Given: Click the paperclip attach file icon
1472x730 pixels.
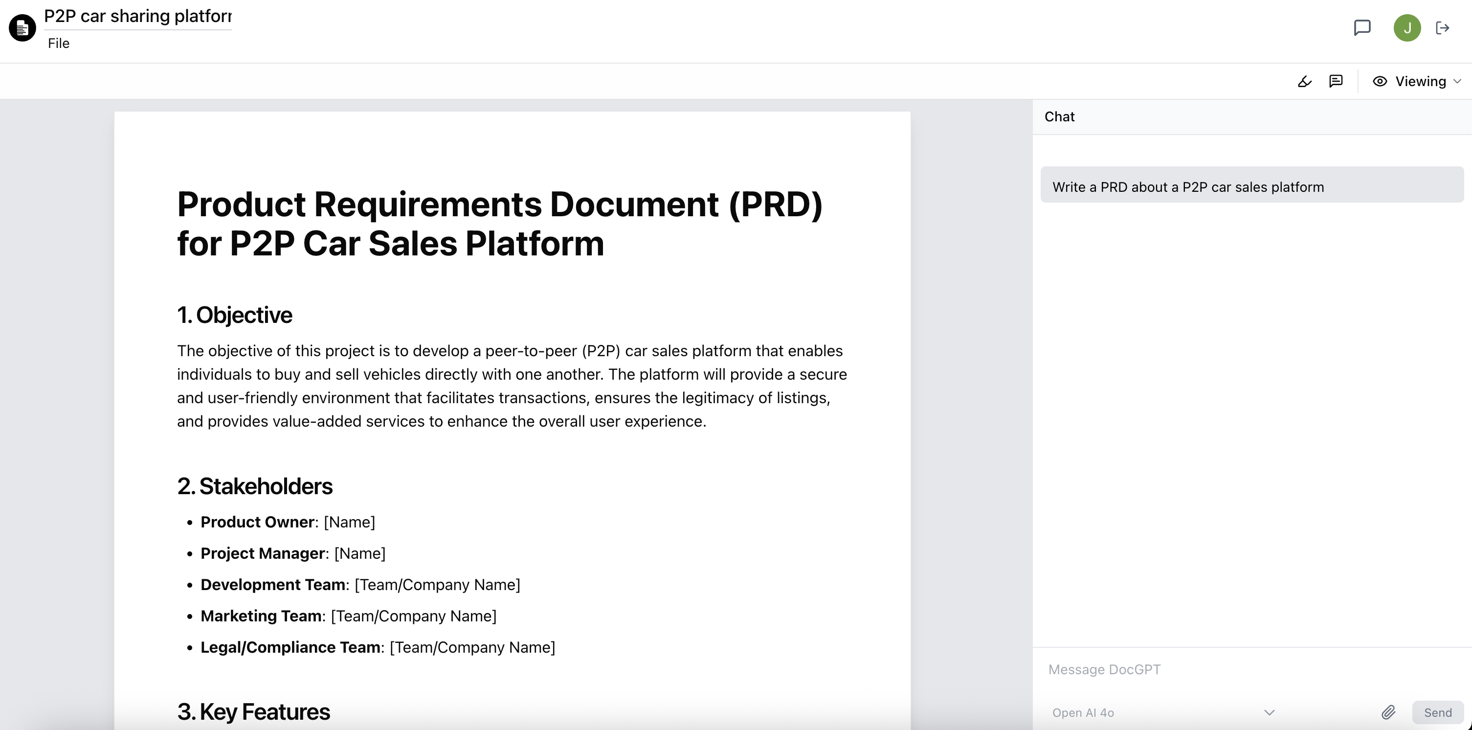Looking at the screenshot, I should coord(1388,712).
